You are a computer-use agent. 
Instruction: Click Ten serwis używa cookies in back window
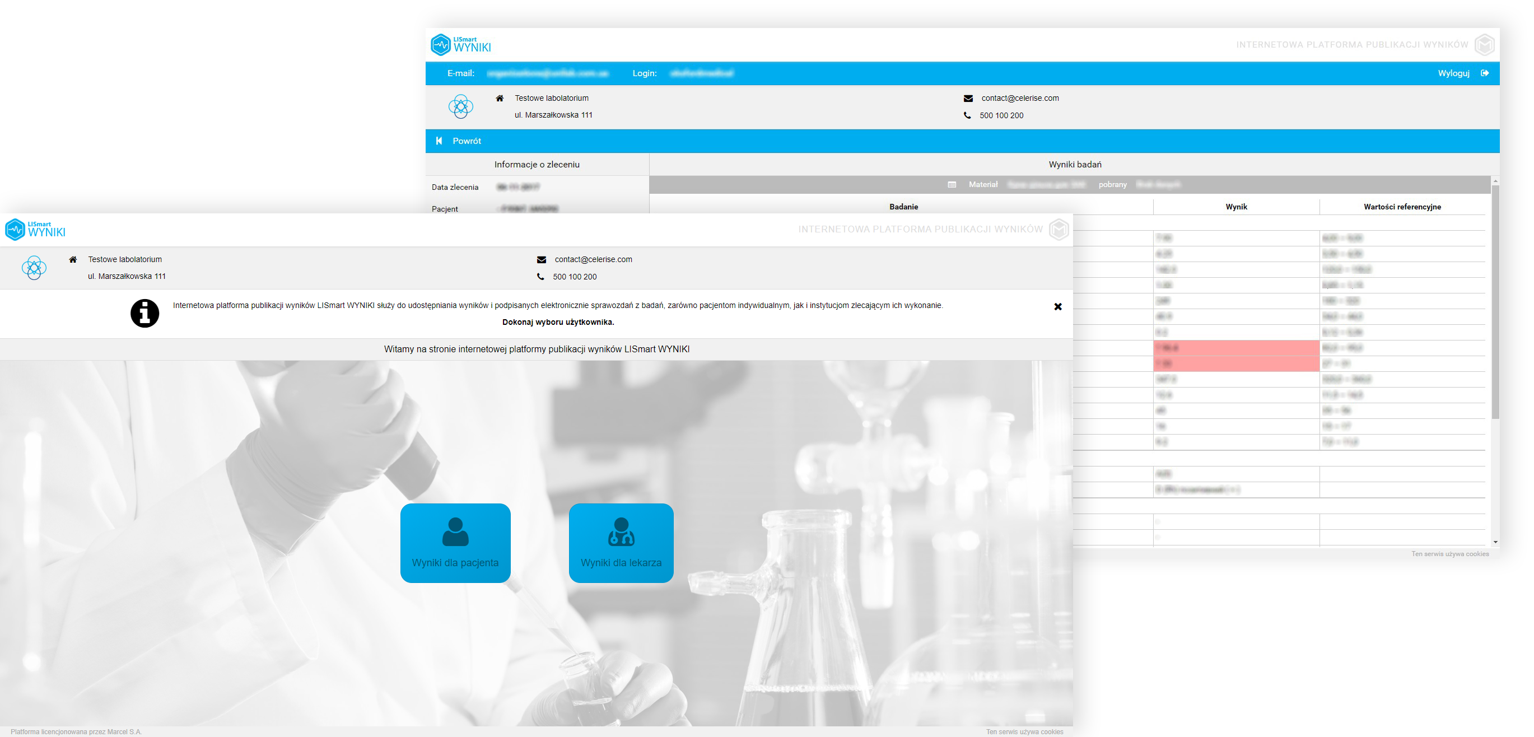1449,554
